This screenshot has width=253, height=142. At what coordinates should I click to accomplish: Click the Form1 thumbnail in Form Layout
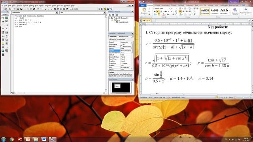[117, 86]
